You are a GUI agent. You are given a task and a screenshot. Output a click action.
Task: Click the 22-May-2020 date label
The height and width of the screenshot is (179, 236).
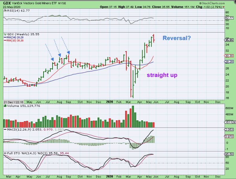[12, 7]
